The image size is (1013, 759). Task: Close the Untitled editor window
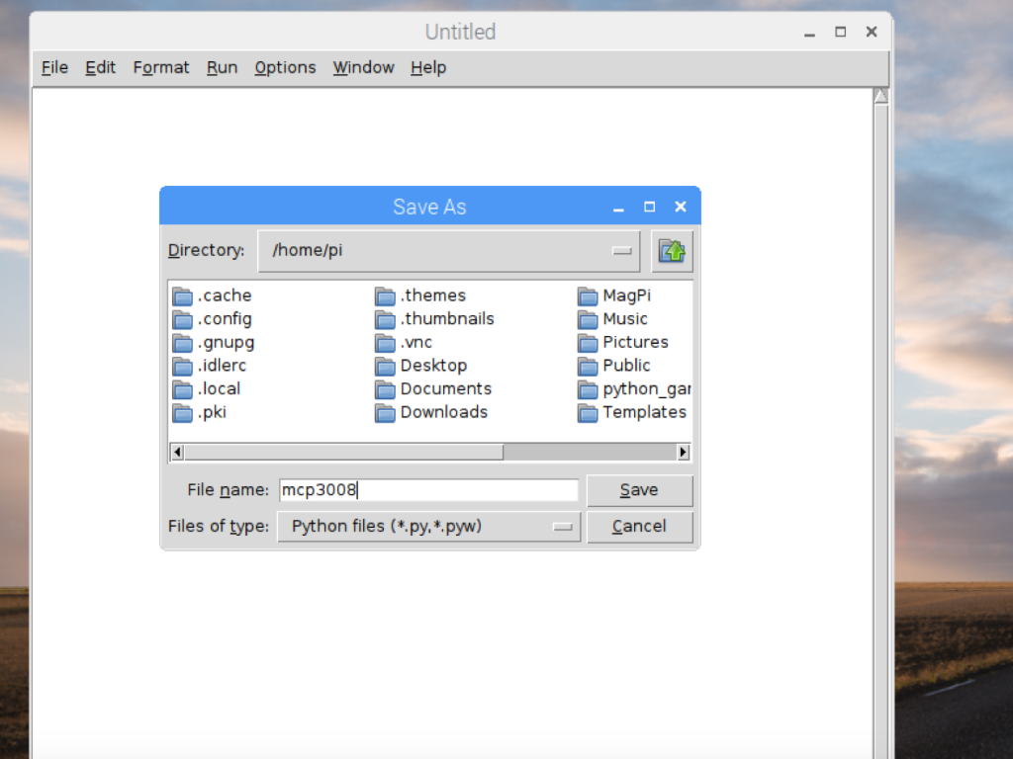coord(872,32)
